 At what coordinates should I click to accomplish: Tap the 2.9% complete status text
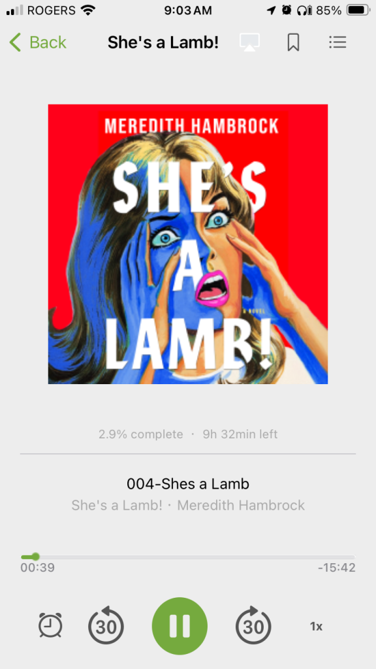(141, 434)
